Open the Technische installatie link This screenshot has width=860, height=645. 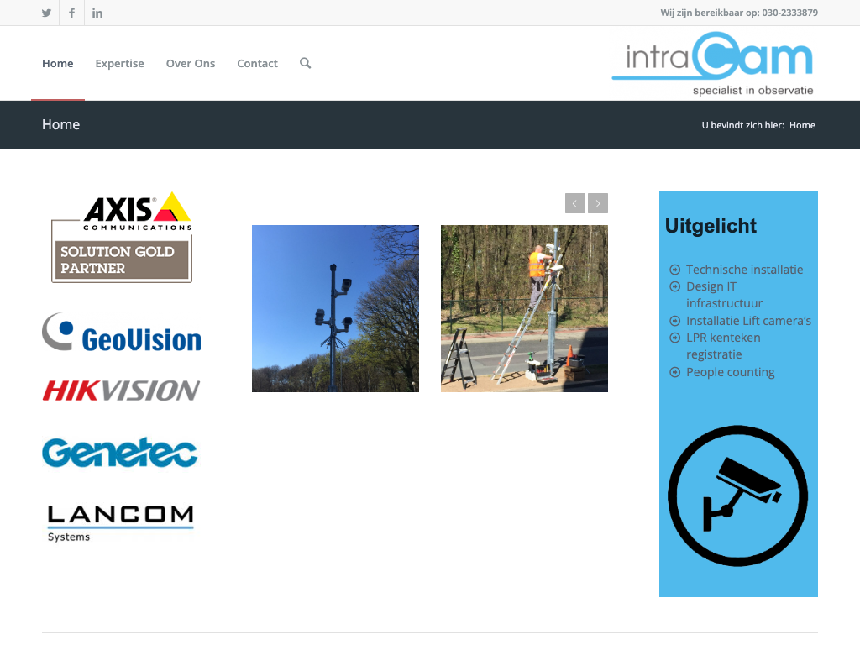coord(744,270)
